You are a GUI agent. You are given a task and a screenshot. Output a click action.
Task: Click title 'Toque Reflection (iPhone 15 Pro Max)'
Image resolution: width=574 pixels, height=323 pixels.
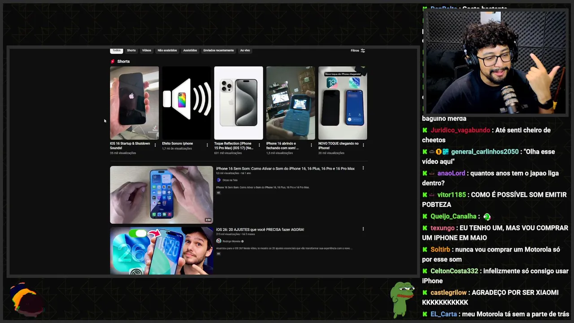pos(234,146)
